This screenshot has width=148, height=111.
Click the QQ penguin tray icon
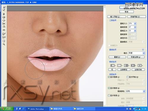(x=139, y=109)
